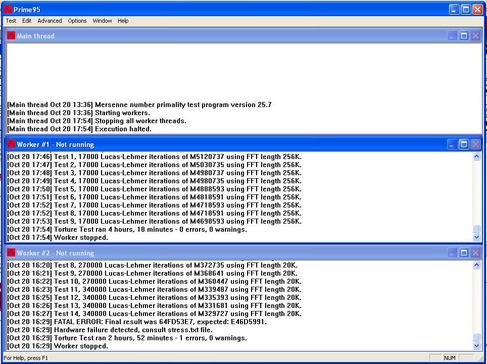The image size is (487, 364).
Task: Click Worker #2 scrollbar up arrow
Action: tap(477, 265)
